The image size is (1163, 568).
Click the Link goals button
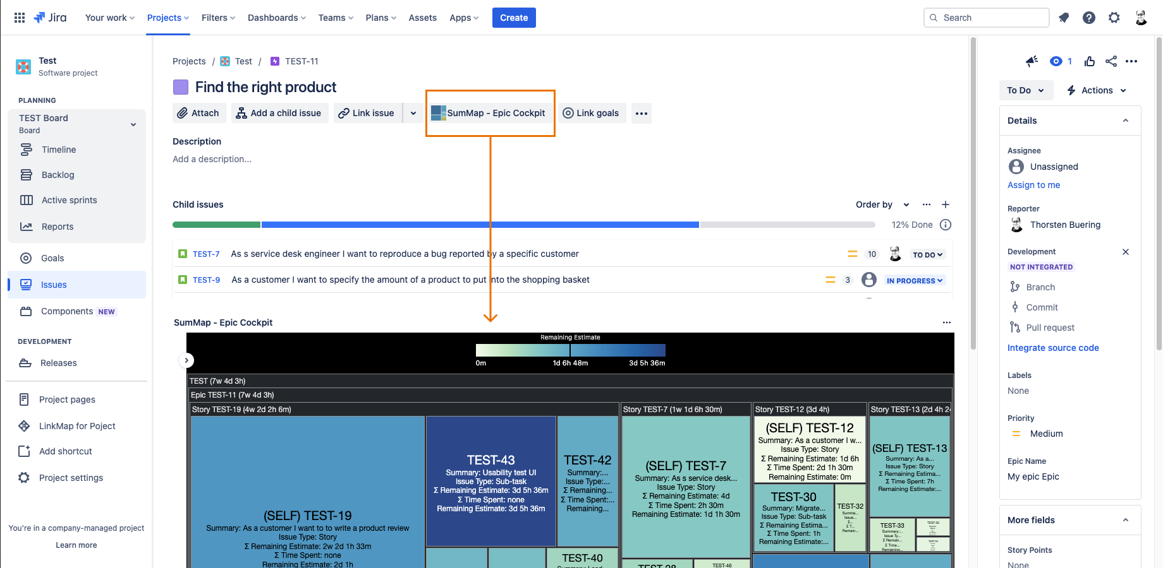[x=592, y=113]
